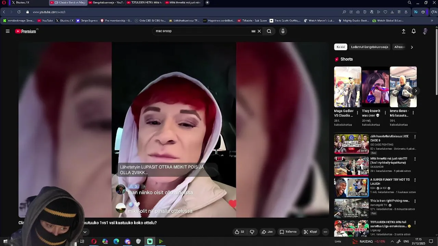438x246 pixels.
Task: Open NASDAQ stock widget in taskbar
Action: point(369,242)
